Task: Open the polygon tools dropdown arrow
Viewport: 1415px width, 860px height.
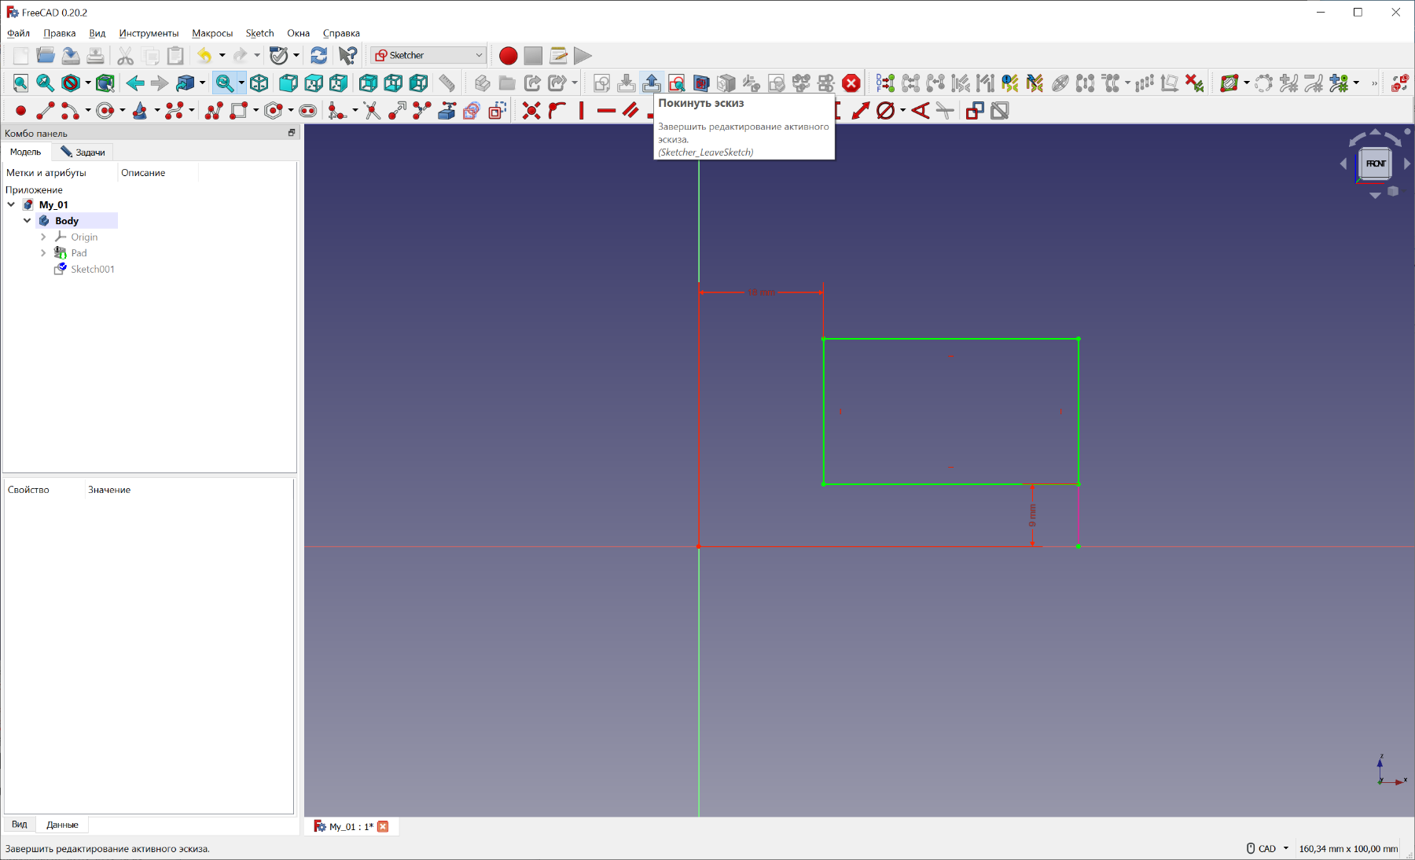Action: [x=290, y=111]
